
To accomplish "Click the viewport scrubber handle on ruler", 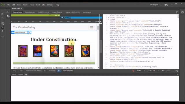I will coord(99,22).
